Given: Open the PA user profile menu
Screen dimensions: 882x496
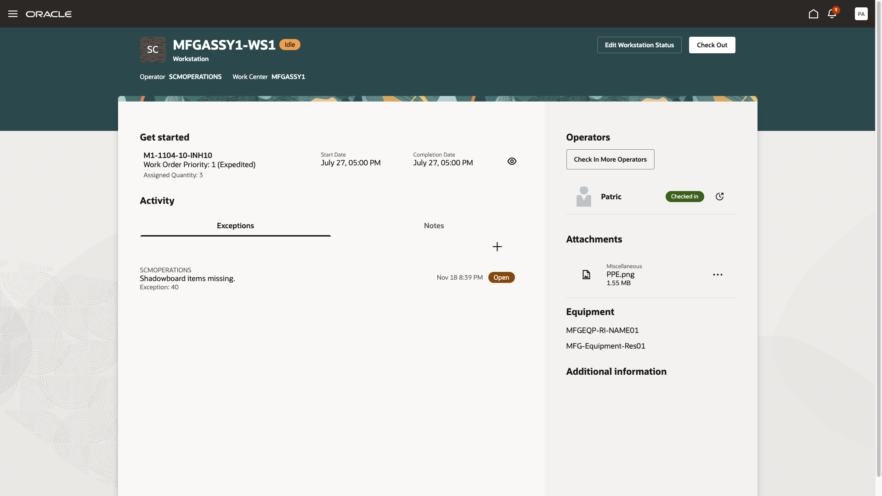Looking at the screenshot, I should pos(861,14).
